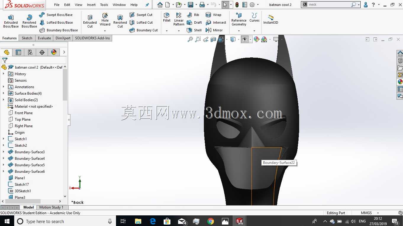Screen dimensions: 403x226
Task: Open the Section View tool
Action: point(213,39)
